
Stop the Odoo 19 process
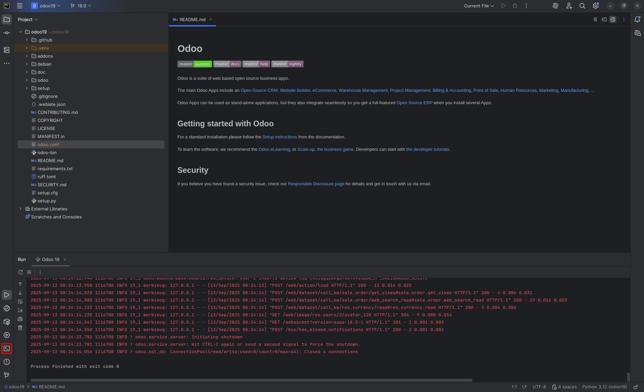[x=29, y=272]
